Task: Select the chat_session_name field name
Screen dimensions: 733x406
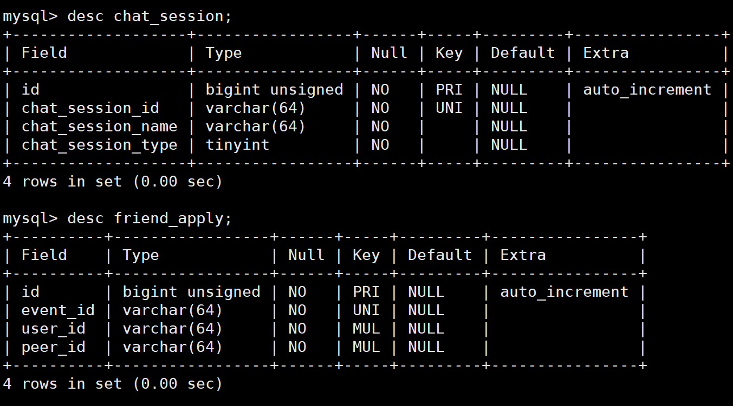Action: point(100,127)
